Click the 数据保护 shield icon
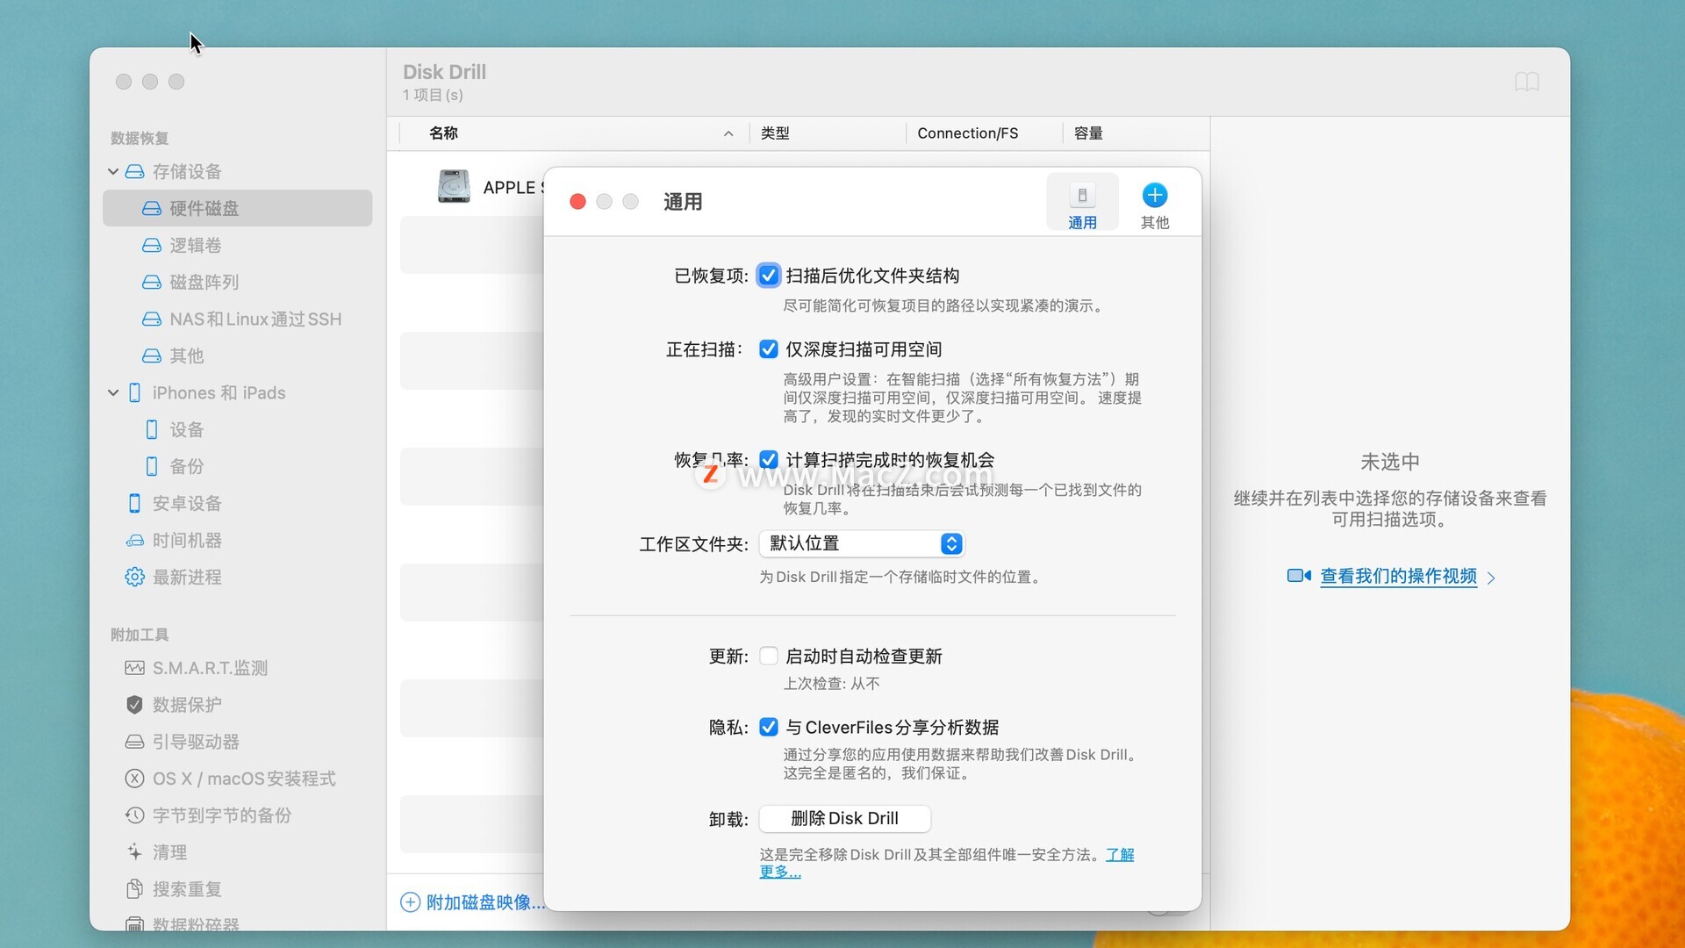This screenshot has height=948, width=1685. pyautogui.click(x=134, y=705)
